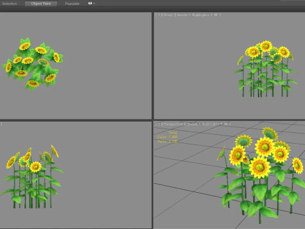This screenshot has height=229, width=305.
Task: Open the Front viewport Smooth shading menu
Action: click(198, 15)
